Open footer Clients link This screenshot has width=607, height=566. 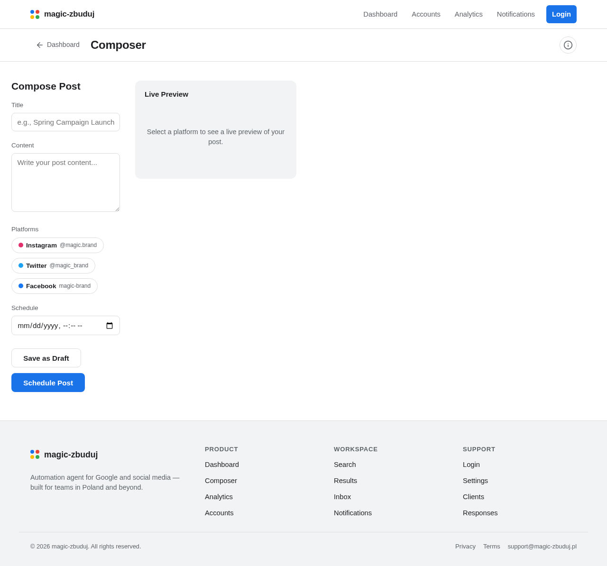point(473,497)
